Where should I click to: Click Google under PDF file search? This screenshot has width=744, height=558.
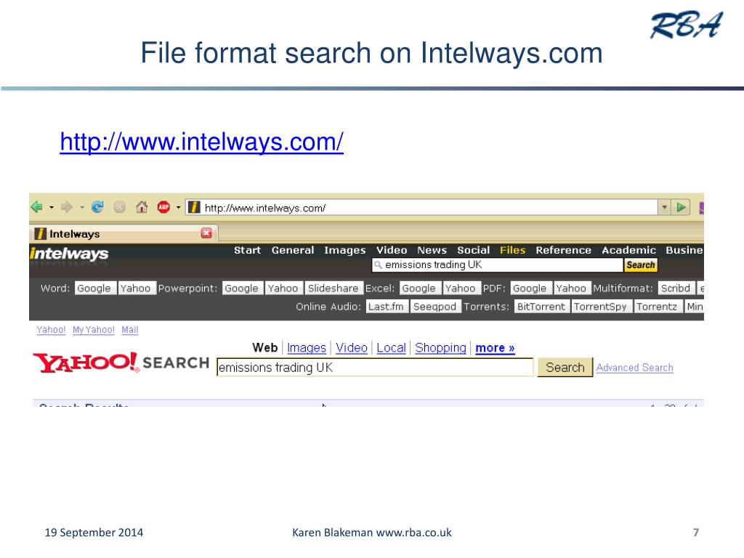(x=530, y=288)
